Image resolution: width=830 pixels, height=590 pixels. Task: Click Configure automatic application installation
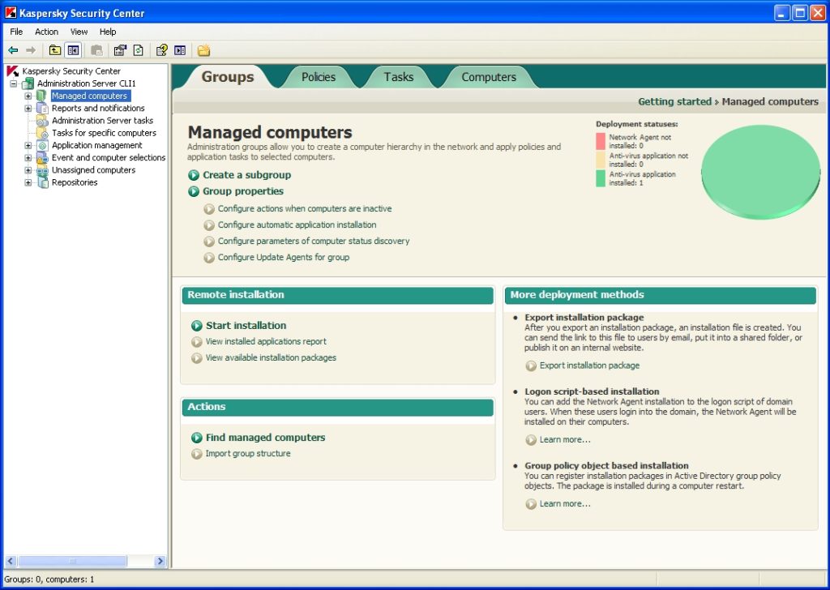click(x=297, y=224)
